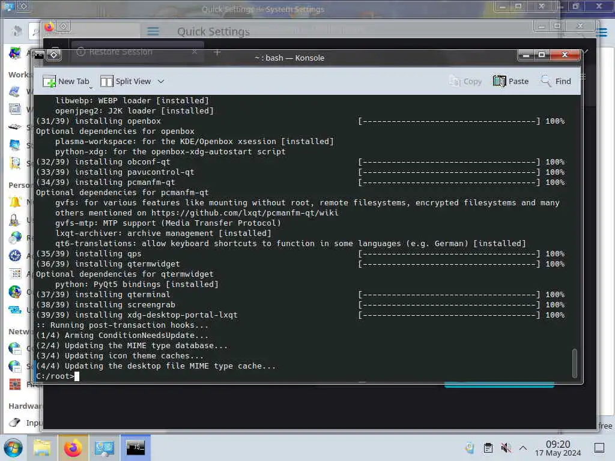Open Find in the Konsole toolbar

click(x=556, y=81)
